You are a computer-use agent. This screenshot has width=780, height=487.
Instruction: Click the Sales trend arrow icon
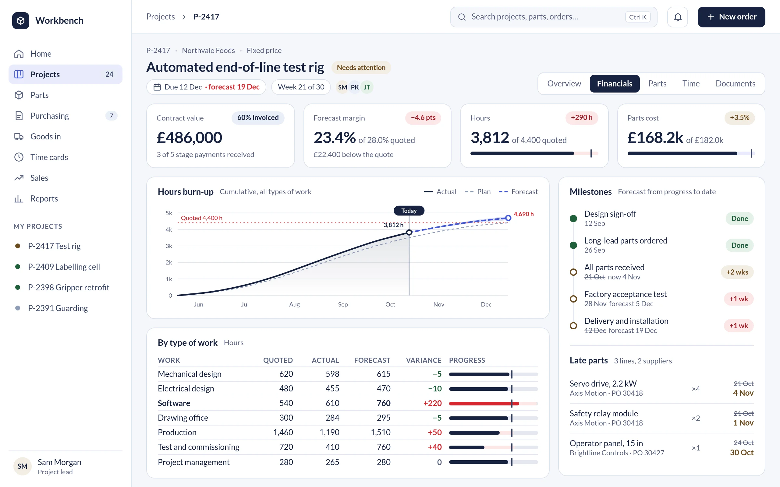point(19,178)
